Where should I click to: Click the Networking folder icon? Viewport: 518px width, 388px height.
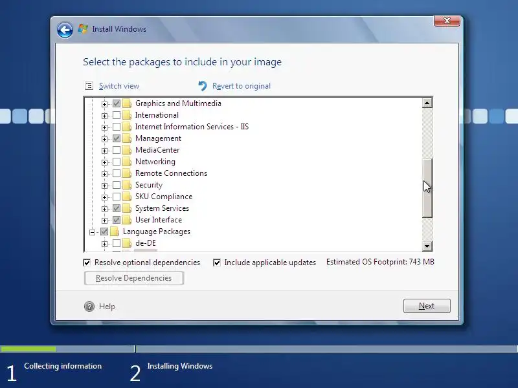[127, 162]
